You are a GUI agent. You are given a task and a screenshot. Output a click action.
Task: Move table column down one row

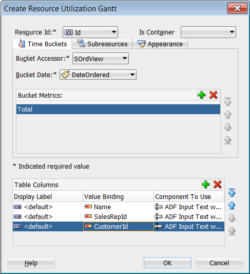232,218
